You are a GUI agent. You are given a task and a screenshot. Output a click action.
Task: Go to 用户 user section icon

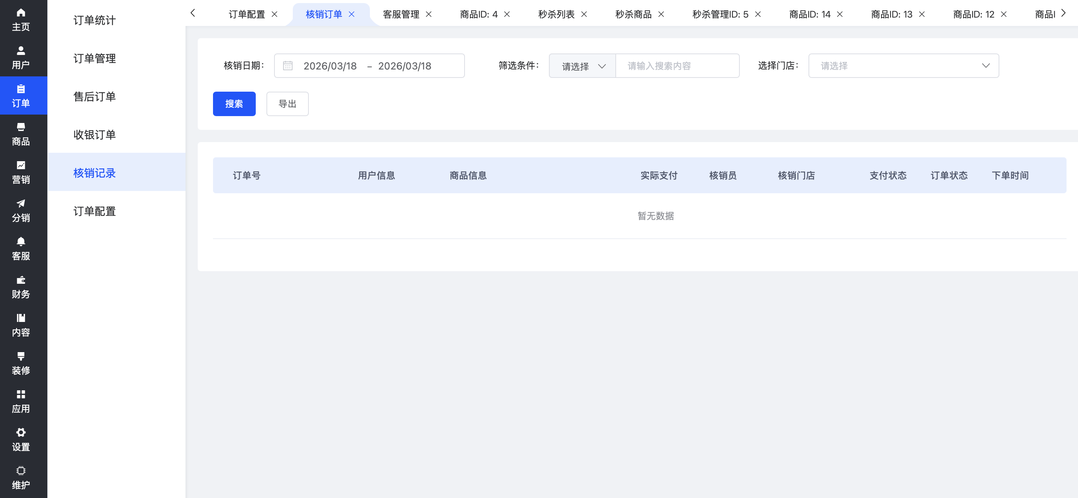pyautogui.click(x=21, y=51)
